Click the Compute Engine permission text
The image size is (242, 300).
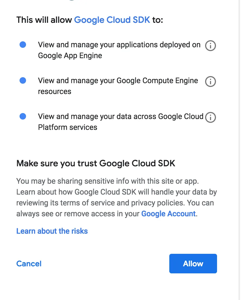[118, 86]
